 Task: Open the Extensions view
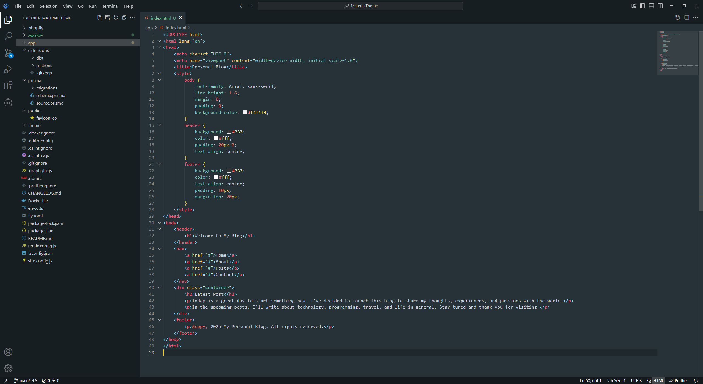8,86
